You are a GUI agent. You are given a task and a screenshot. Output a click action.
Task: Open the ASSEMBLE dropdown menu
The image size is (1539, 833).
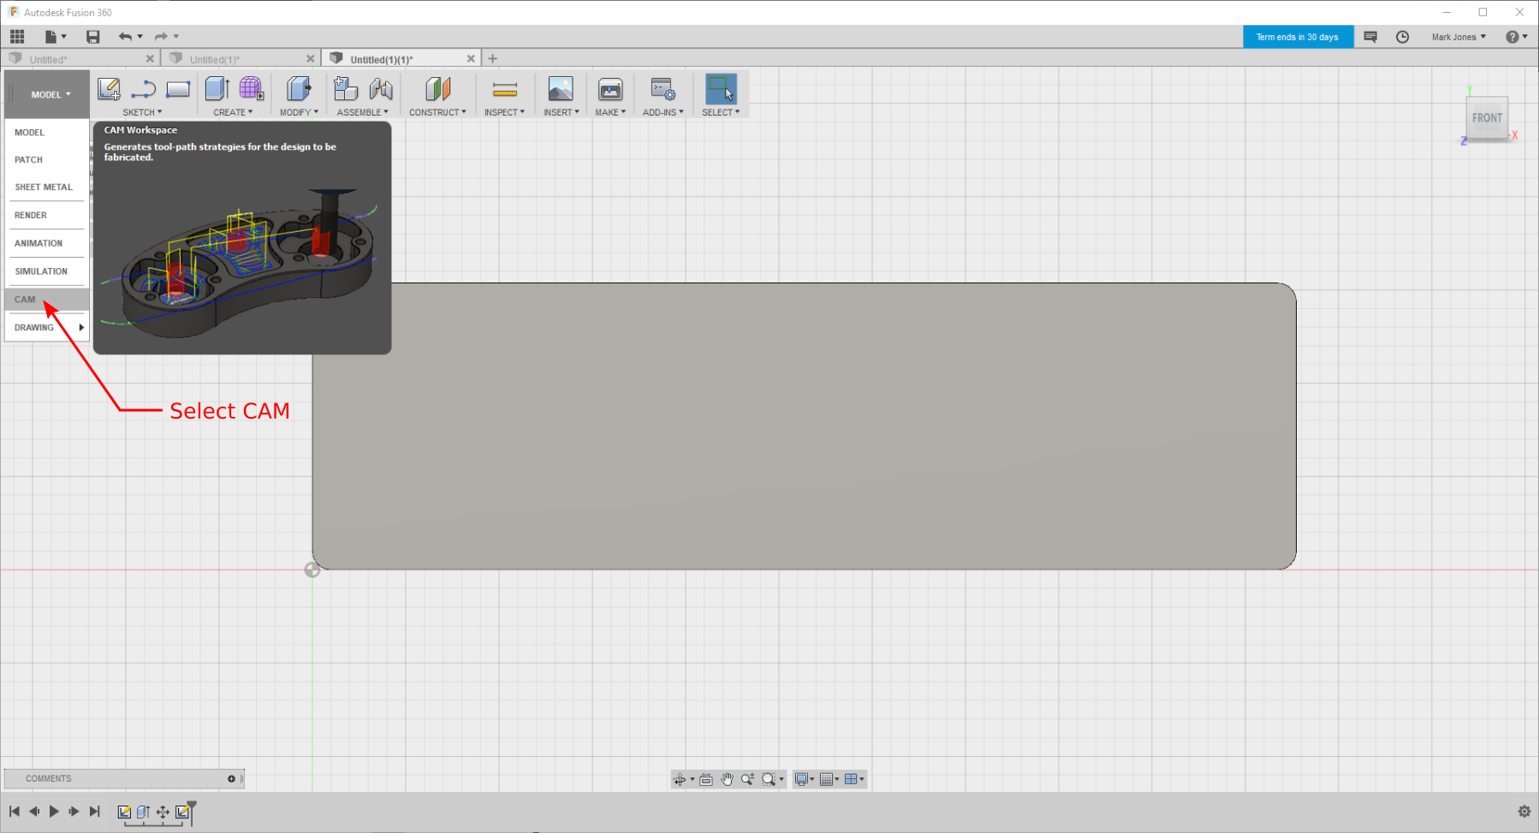pos(363,112)
